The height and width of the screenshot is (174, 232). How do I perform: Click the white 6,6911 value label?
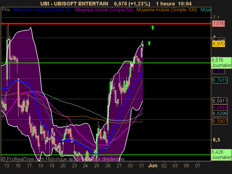(220, 101)
